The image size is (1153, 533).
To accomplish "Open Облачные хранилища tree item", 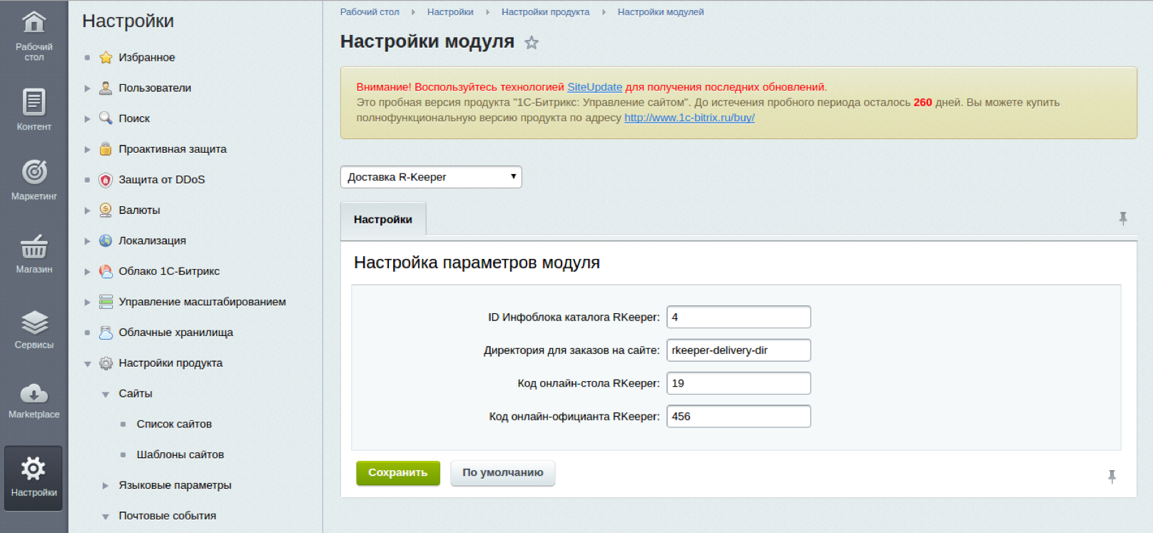I will tap(176, 333).
